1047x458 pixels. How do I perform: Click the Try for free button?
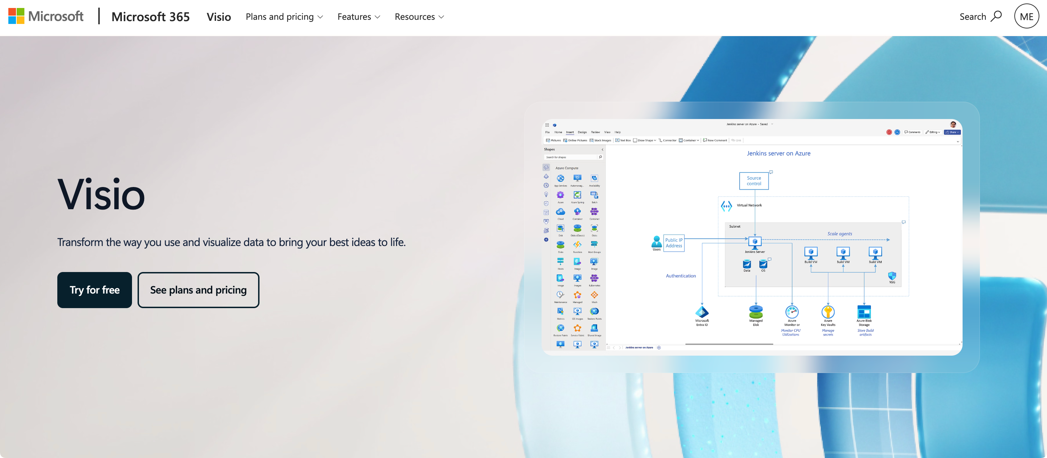tap(95, 290)
